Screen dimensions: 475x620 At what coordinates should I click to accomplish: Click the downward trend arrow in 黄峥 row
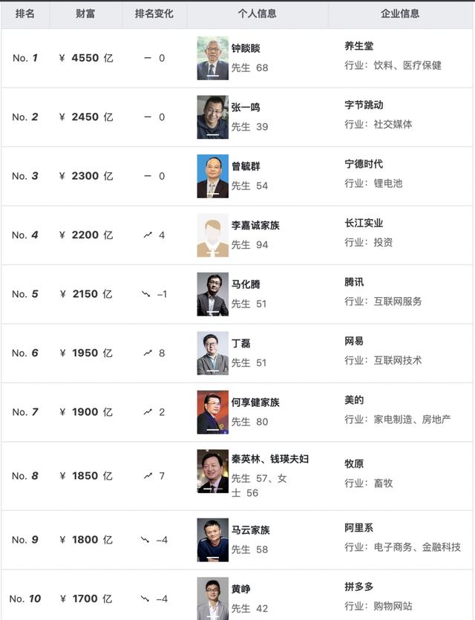(x=145, y=598)
